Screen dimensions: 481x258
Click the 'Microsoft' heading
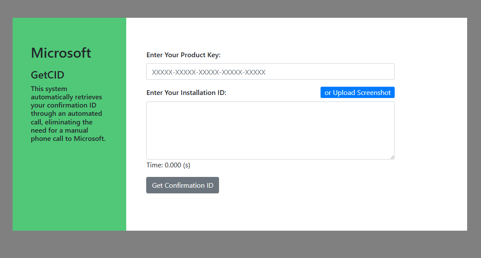pos(61,53)
